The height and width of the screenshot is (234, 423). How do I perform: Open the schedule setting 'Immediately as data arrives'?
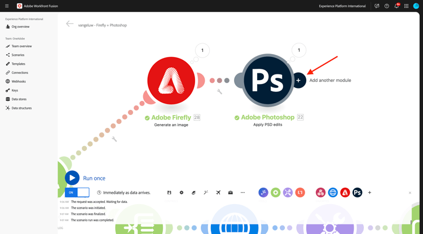[x=124, y=193]
